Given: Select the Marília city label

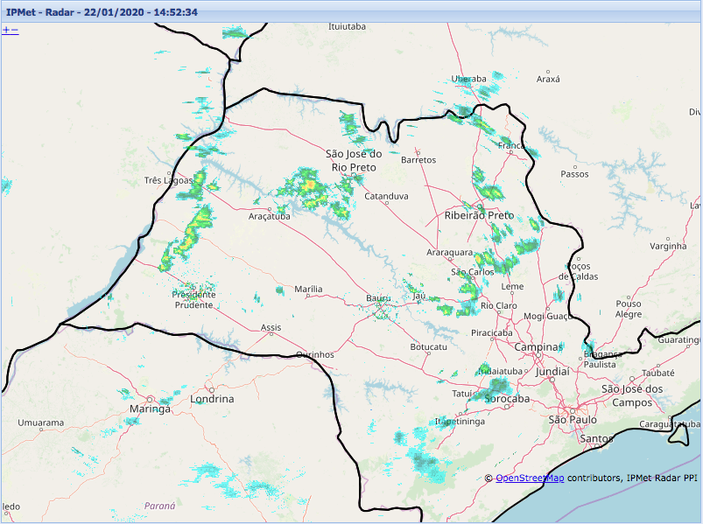Looking at the screenshot, I should (308, 289).
